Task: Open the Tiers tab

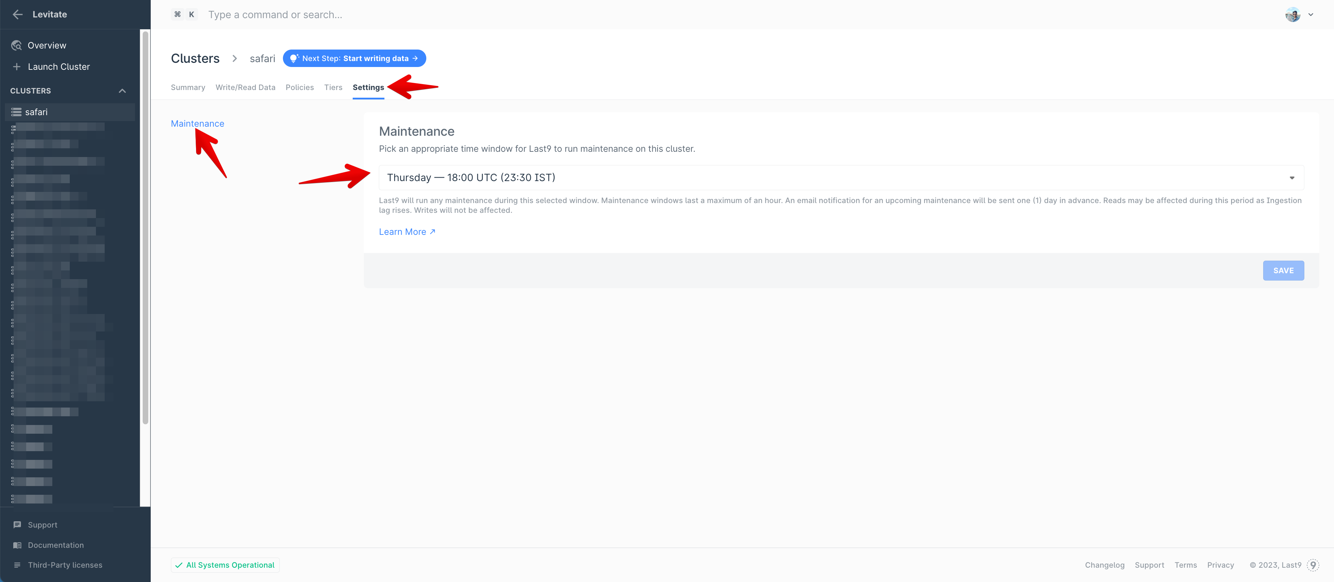Action: [333, 88]
